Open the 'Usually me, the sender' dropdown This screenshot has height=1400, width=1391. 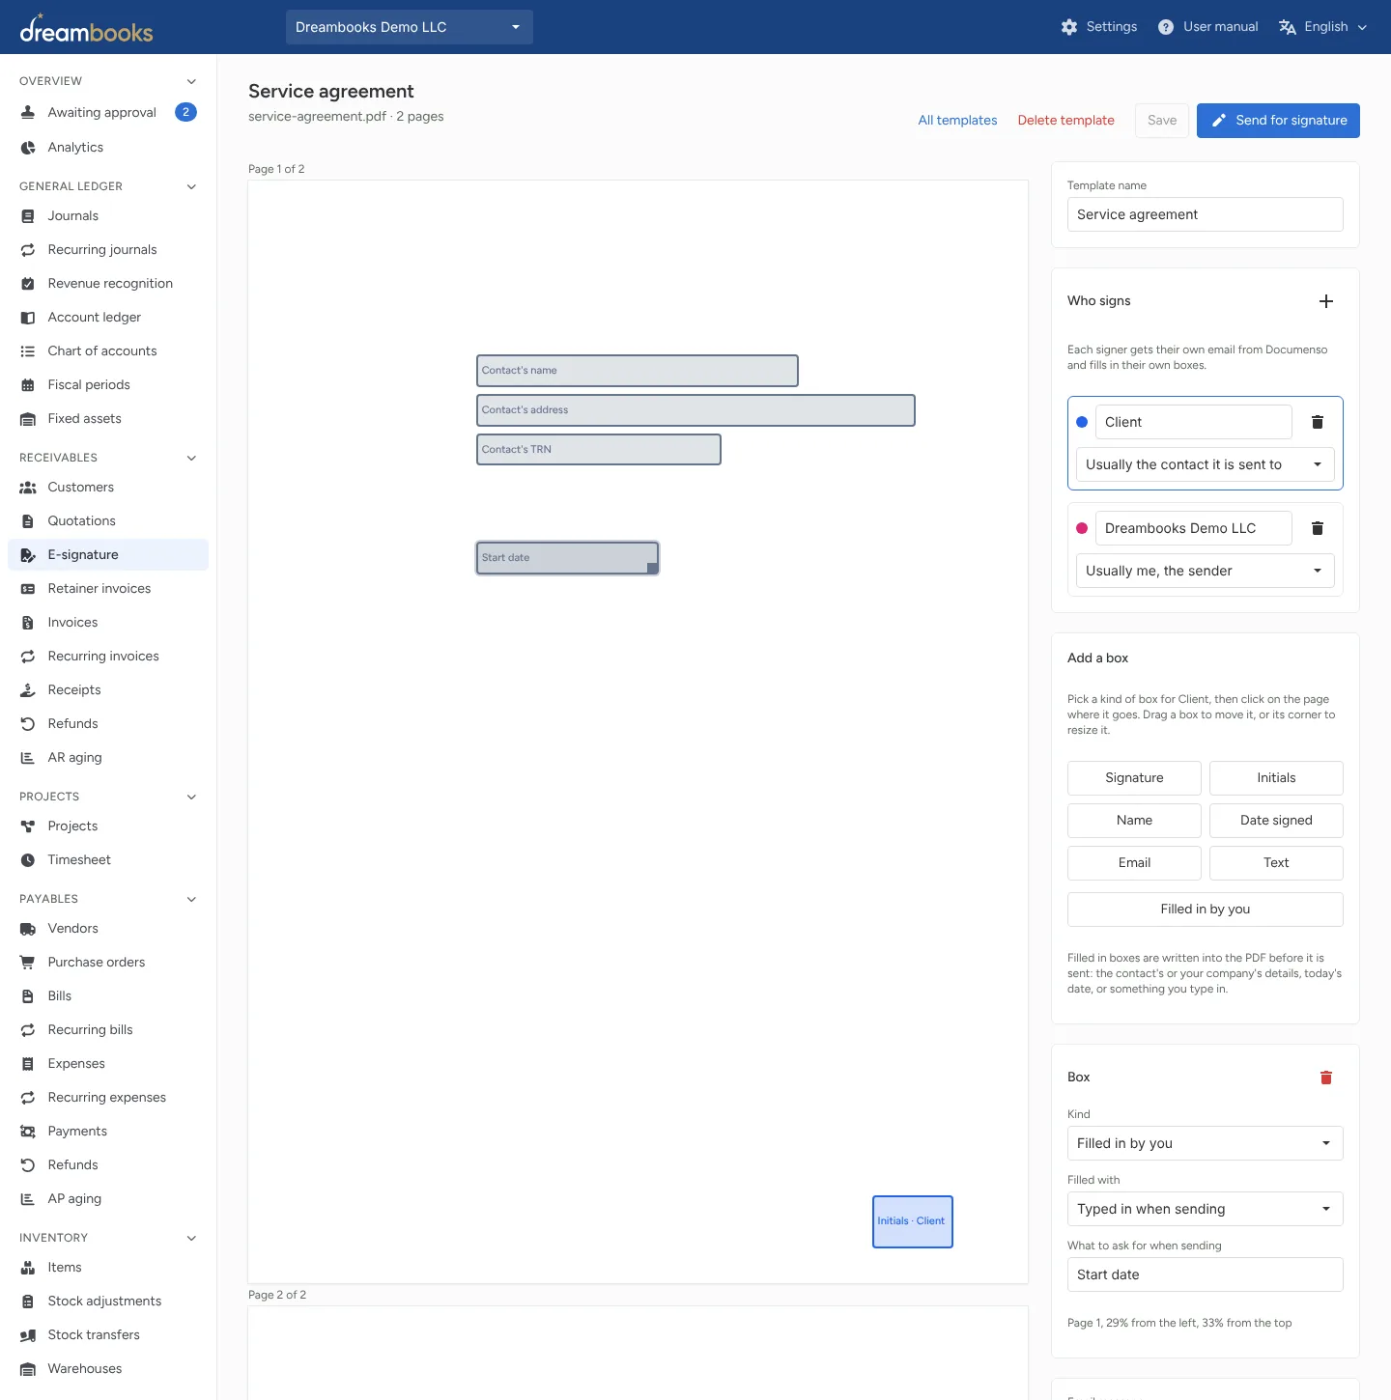(1206, 571)
